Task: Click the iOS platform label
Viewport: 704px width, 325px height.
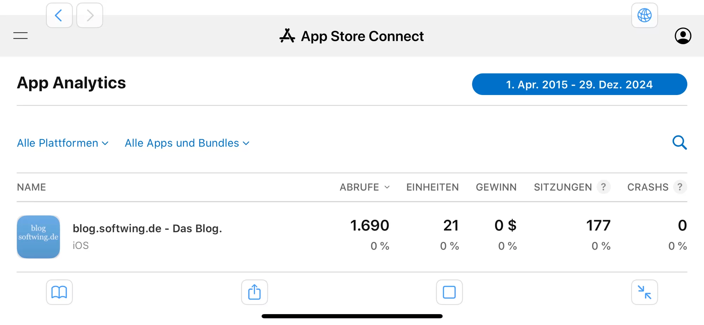Action: 81,246
